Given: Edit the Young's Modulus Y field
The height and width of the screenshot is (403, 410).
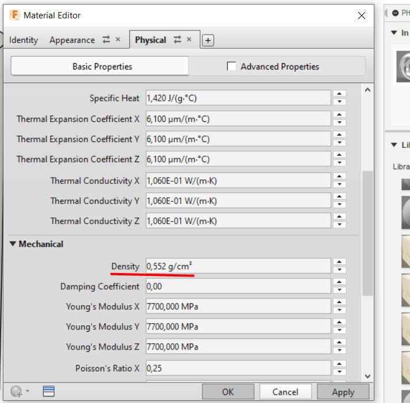Looking at the screenshot, I should coord(238,327).
